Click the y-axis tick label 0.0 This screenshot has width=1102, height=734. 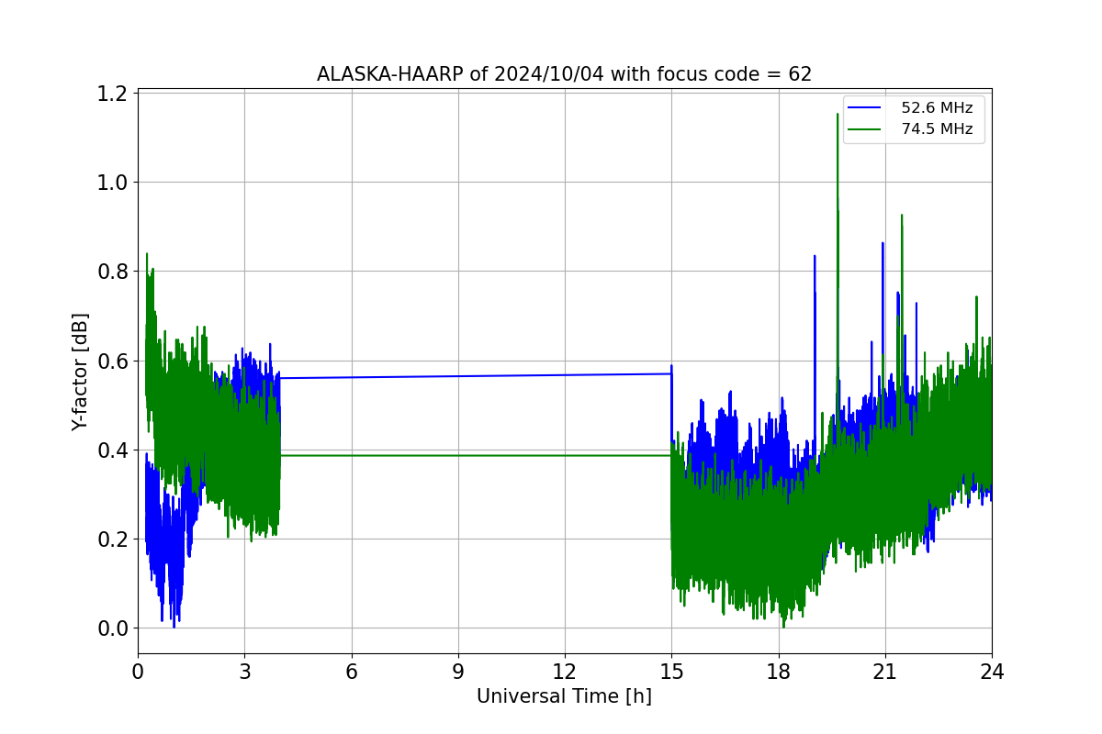coord(114,628)
